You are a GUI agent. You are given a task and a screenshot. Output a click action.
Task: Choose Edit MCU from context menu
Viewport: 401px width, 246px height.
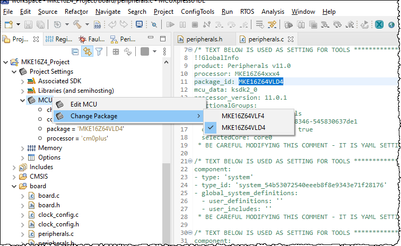point(128,104)
